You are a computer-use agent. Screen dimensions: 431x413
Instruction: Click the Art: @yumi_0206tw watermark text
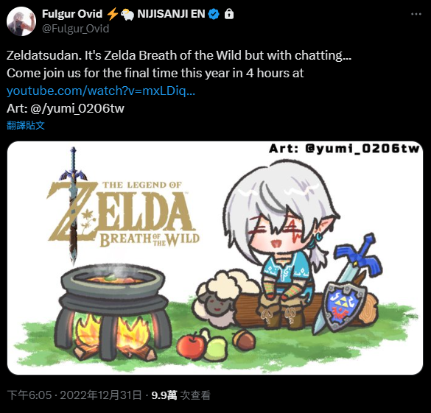pos(344,149)
